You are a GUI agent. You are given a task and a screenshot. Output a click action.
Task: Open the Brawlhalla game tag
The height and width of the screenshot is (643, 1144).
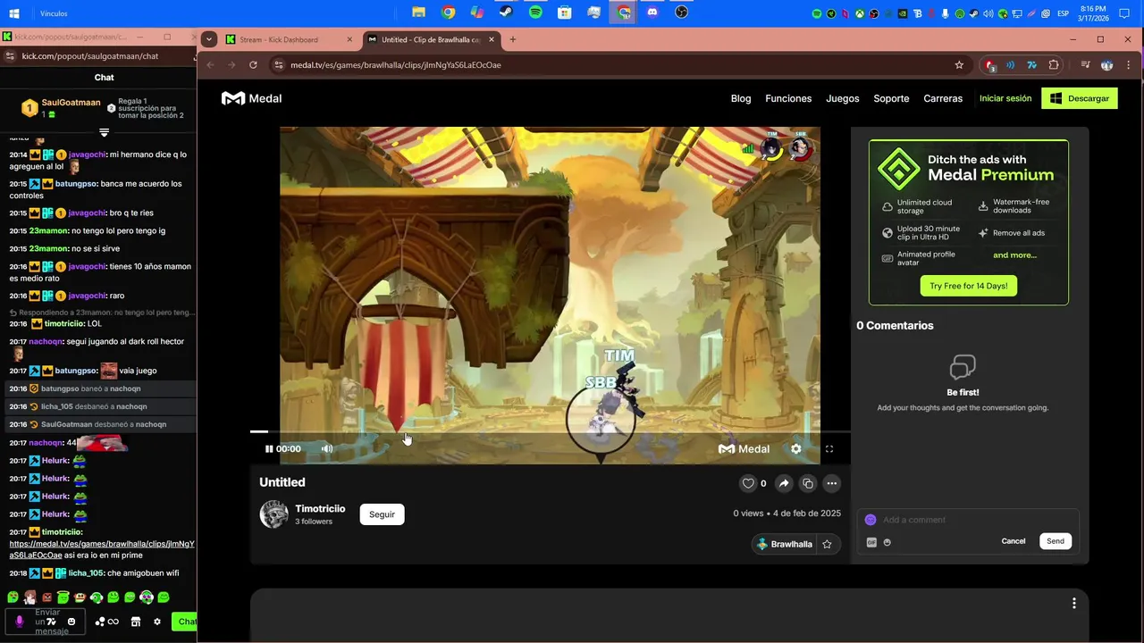click(784, 544)
